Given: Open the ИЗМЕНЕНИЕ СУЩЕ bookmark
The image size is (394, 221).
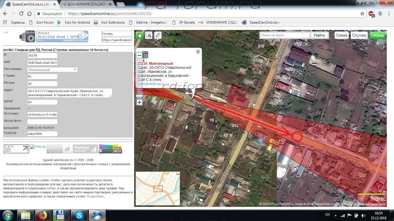Looking at the screenshot, I should [218, 22].
